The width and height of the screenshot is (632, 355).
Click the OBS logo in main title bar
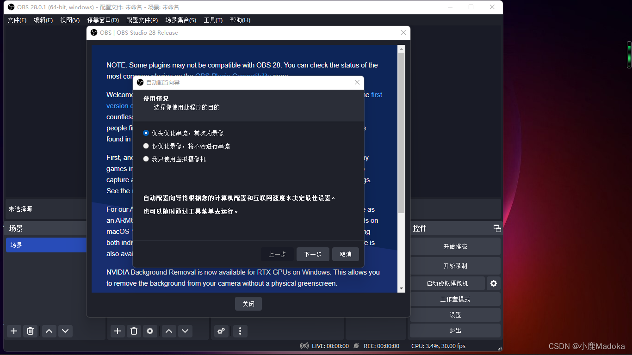(x=11, y=7)
